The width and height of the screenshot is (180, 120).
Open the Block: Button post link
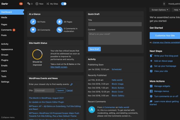point(118,88)
